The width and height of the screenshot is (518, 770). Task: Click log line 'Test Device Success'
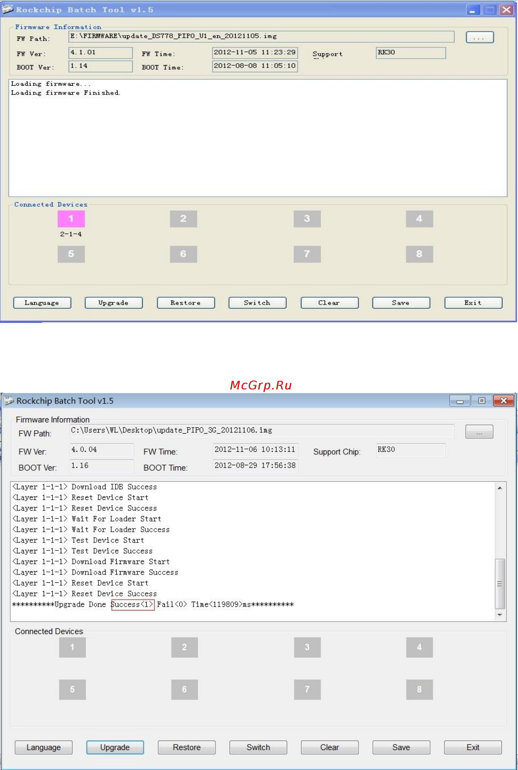(82, 551)
